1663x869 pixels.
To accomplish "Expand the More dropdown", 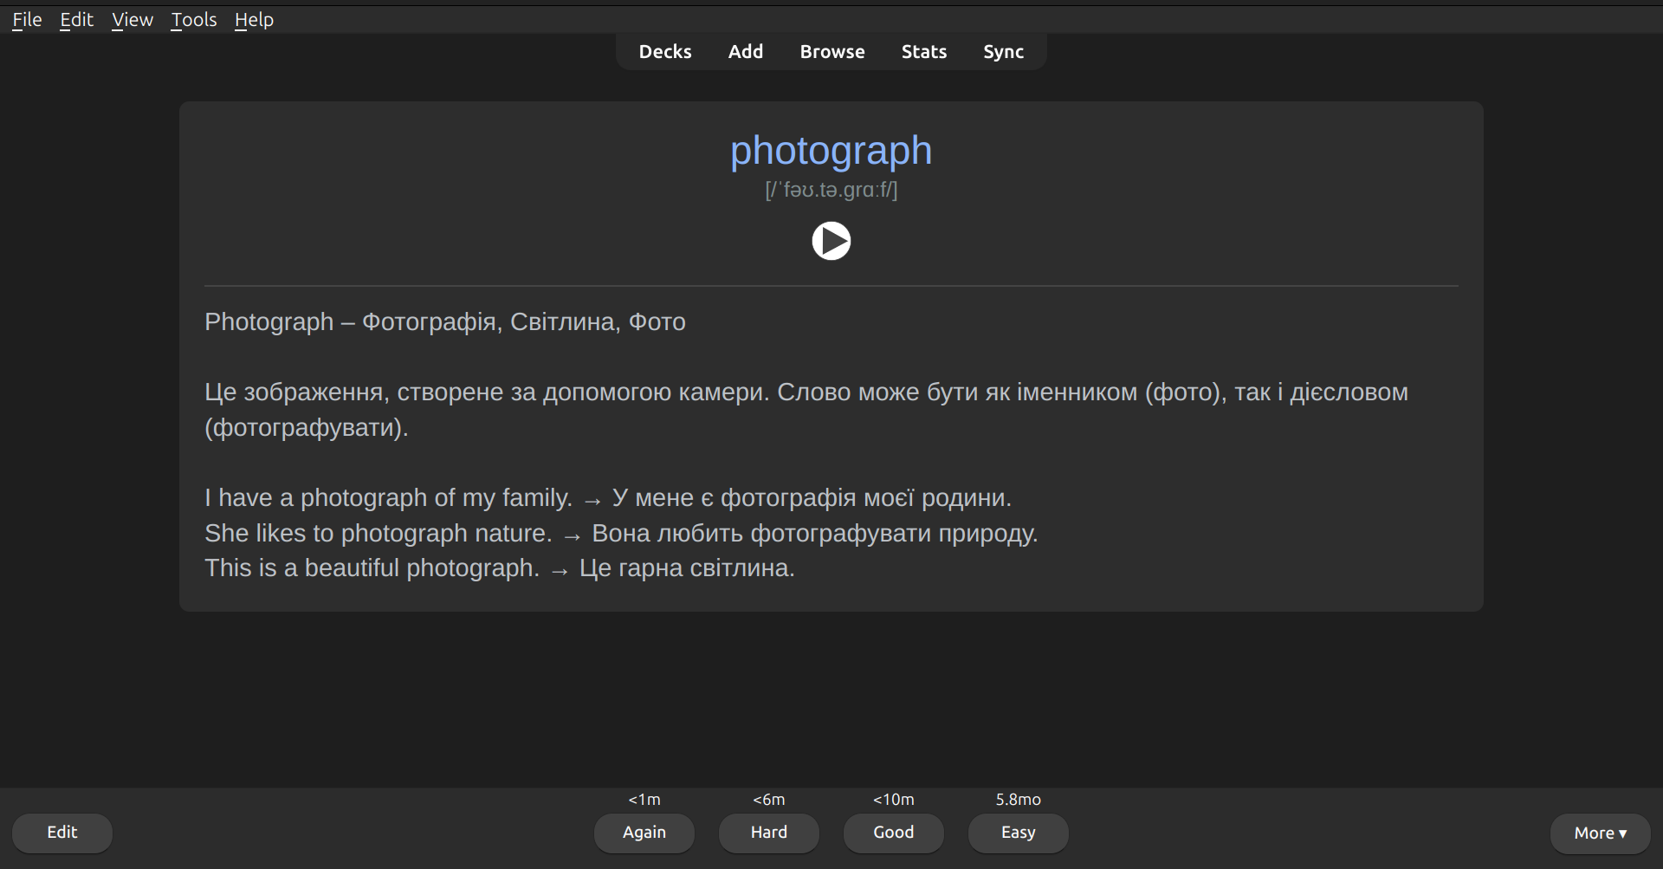I will click(1600, 833).
